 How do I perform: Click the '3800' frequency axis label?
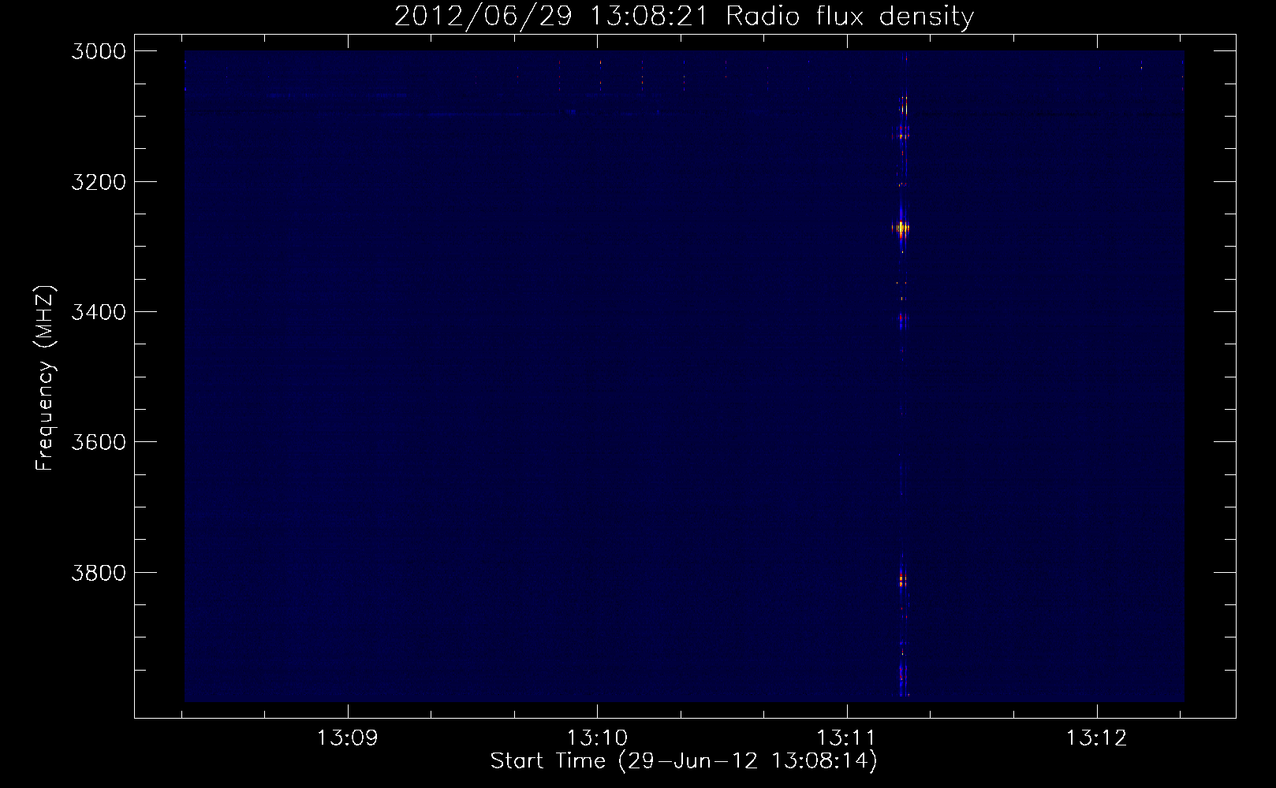click(99, 572)
